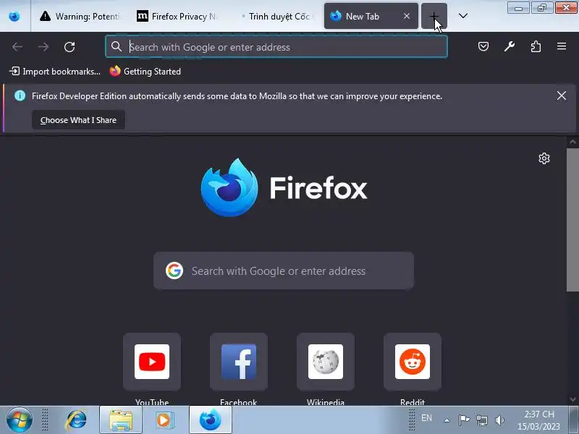Image resolution: width=579 pixels, height=434 pixels.
Task: Dismiss the data sharing notification bar
Action: point(562,95)
